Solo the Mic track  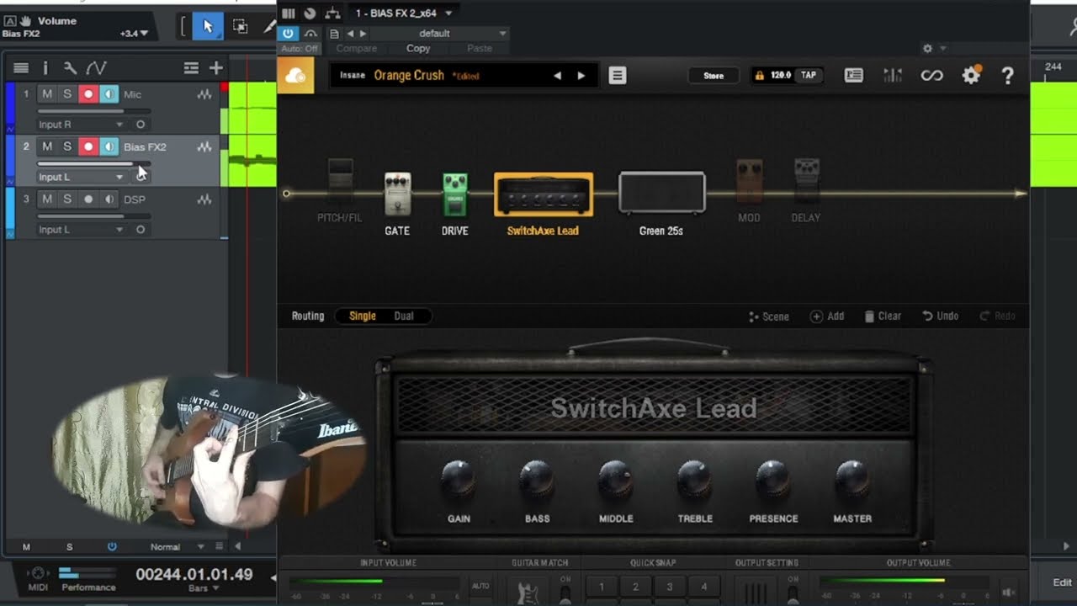point(67,94)
